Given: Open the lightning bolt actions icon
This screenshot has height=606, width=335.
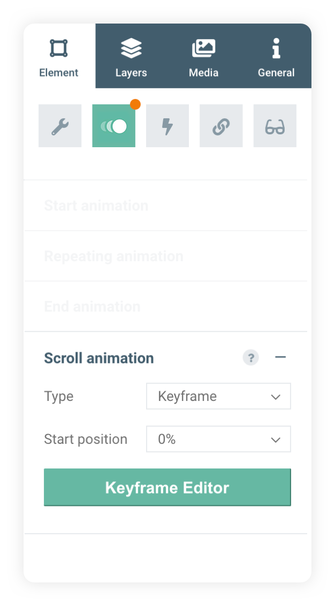Looking at the screenshot, I should click(x=167, y=126).
